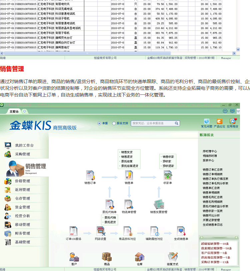
Task: Switch to the 主控台 tab
Action: point(14,111)
